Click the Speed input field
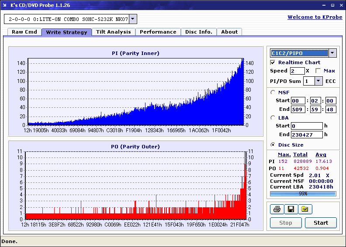Viewport: 346px width, 247px height. click(297, 71)
